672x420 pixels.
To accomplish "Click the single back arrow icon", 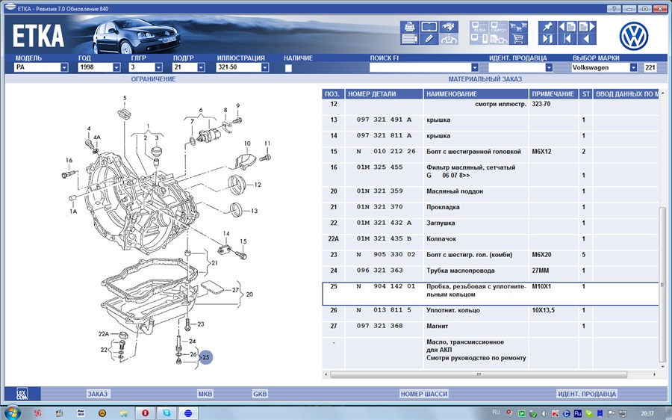I will pyautogui.click(x=587, y=39).
